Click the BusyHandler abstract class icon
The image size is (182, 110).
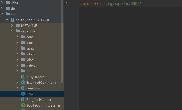coord(23,77)
